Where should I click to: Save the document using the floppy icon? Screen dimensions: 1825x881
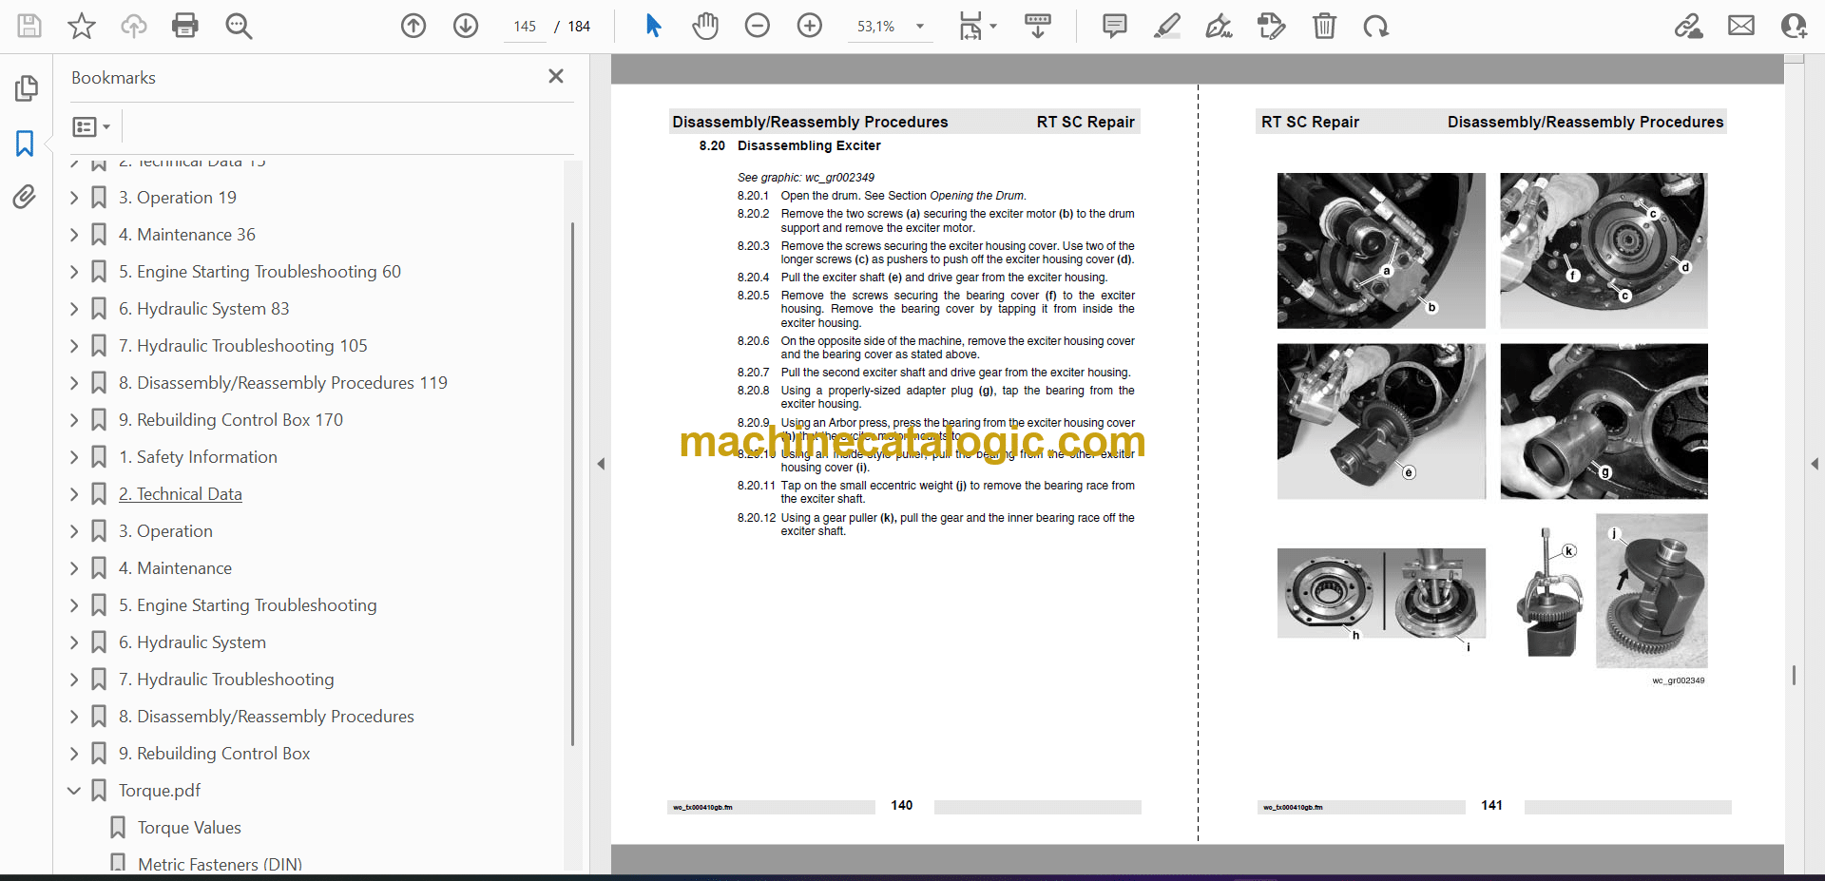(x=29, y=26)
